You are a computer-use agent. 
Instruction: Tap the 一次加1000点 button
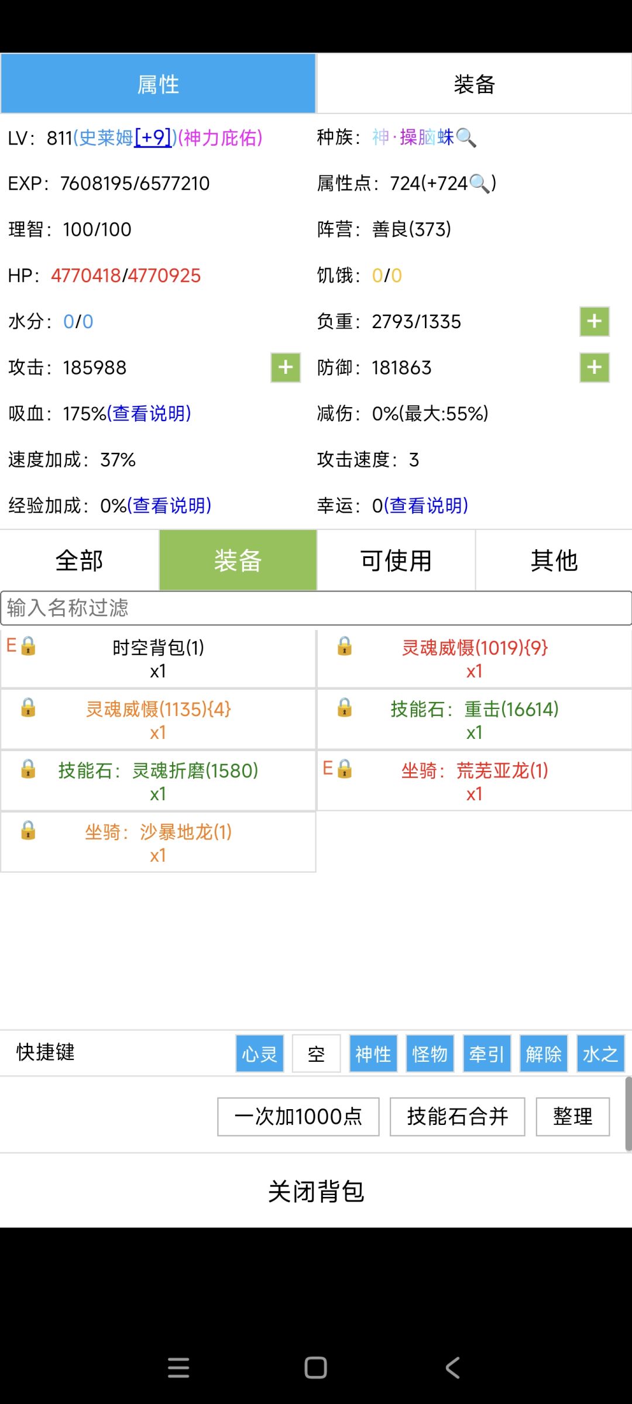[298, 1117]
